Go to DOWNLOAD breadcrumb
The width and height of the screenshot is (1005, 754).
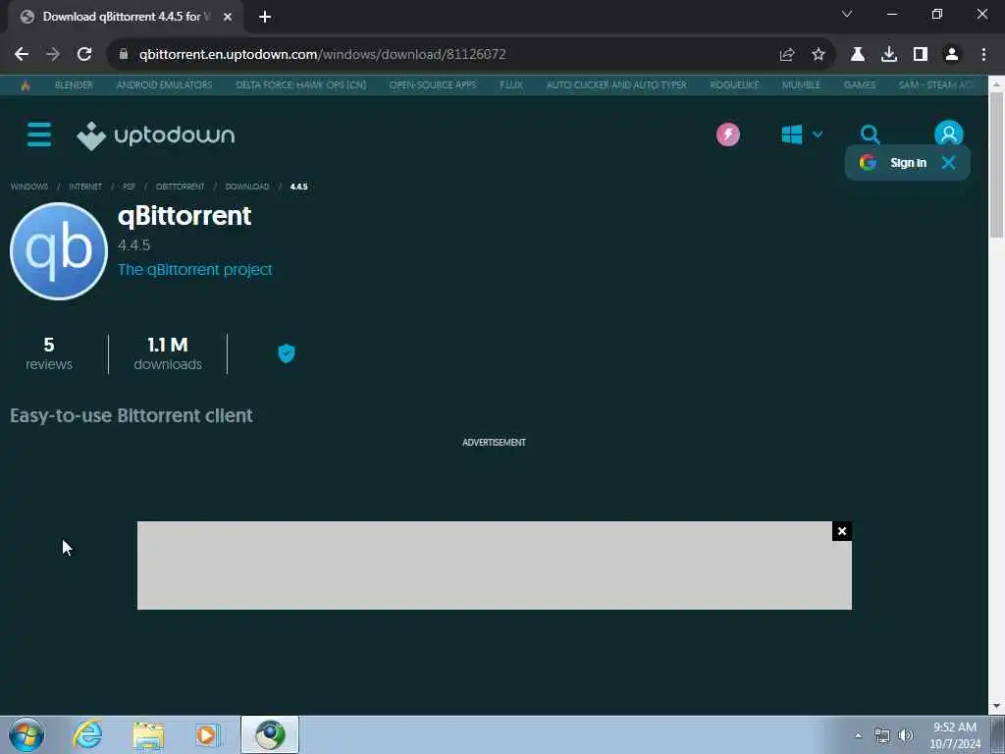(246, 187)
